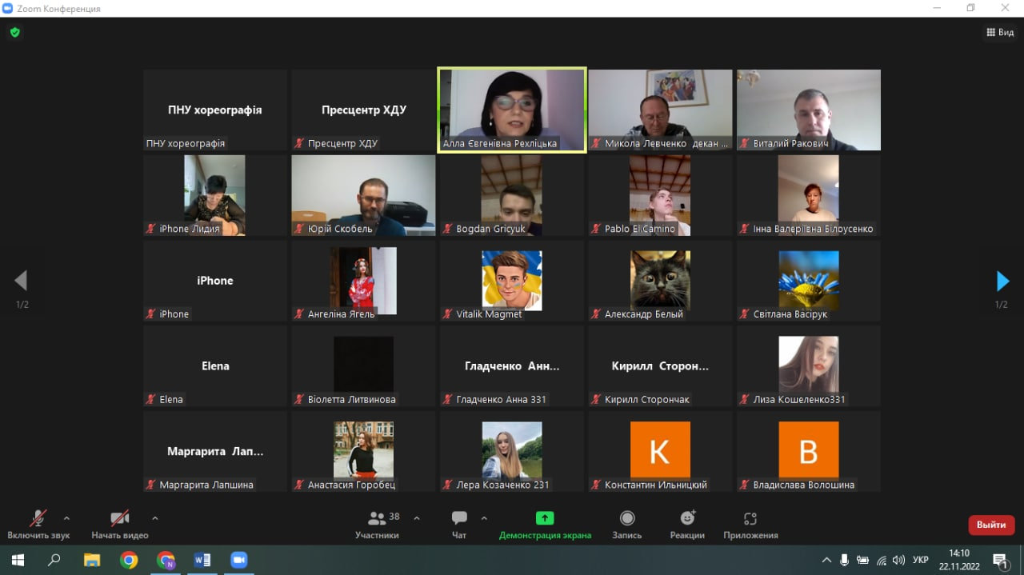
Task: Unmute microphone with Включить звук
Action: click(38, 525)
